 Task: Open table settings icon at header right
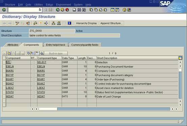(180, 58)
